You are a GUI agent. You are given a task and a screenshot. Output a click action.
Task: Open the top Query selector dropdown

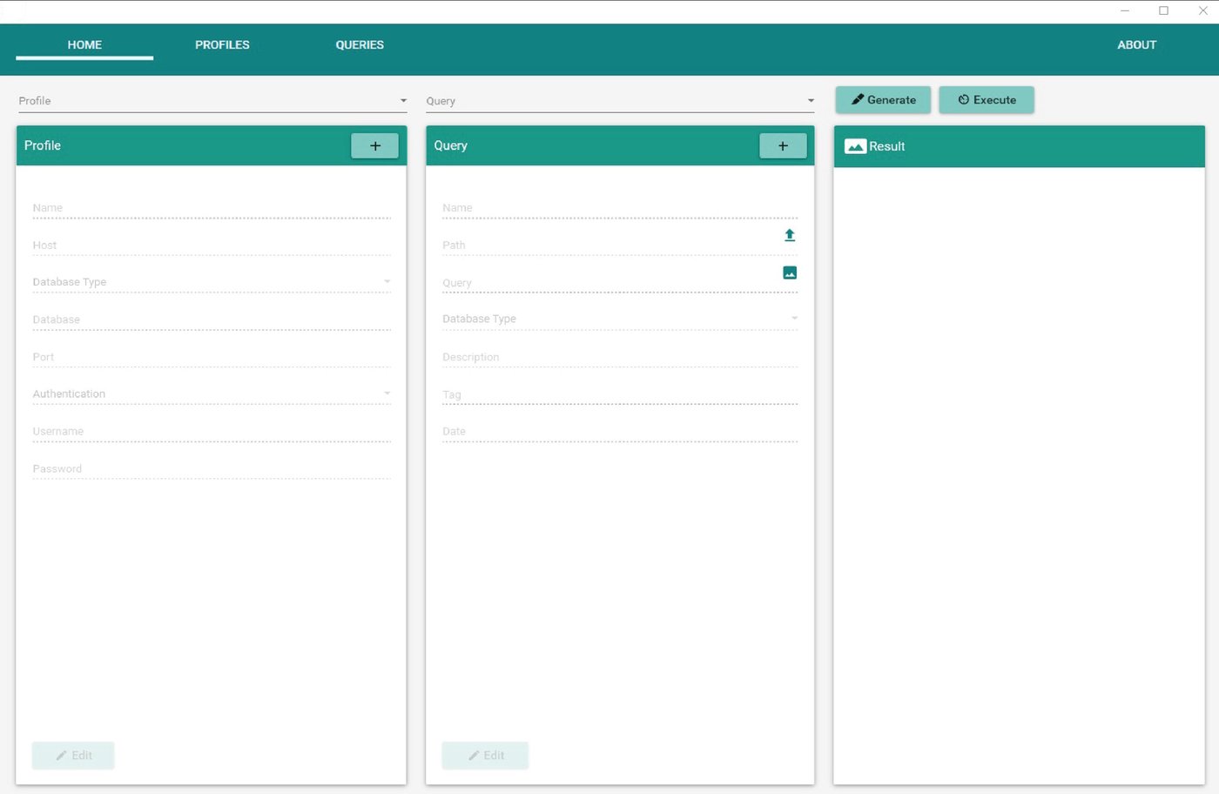620,101
